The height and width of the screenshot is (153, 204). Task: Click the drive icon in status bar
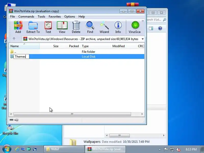click(x=11, y=120)
